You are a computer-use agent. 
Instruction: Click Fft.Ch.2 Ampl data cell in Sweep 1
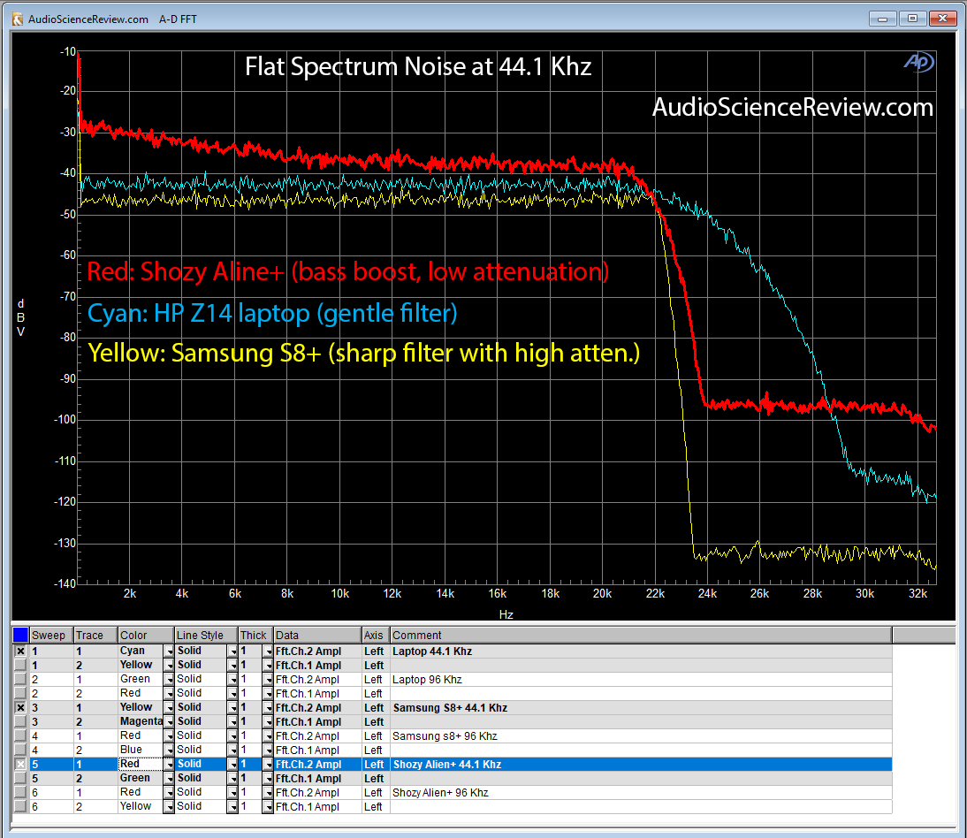click(x=317, y=651)
